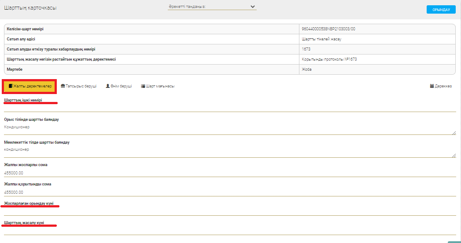Click the list icon of Шарт мағынасы

[x=143, y=87]
